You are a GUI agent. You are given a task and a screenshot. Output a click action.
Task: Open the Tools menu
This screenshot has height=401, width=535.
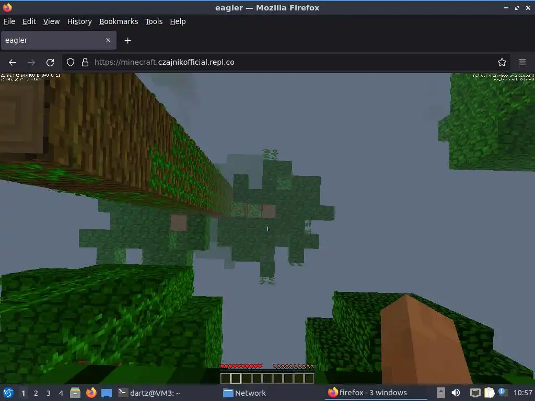(154, 21)
